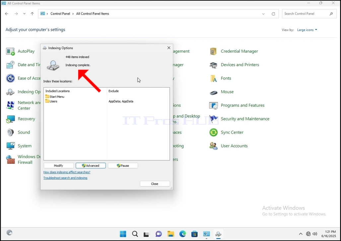Click the Search Control Panel field
Image resolution: width=341 pixels, height=241 pixels.
[308, 14]
